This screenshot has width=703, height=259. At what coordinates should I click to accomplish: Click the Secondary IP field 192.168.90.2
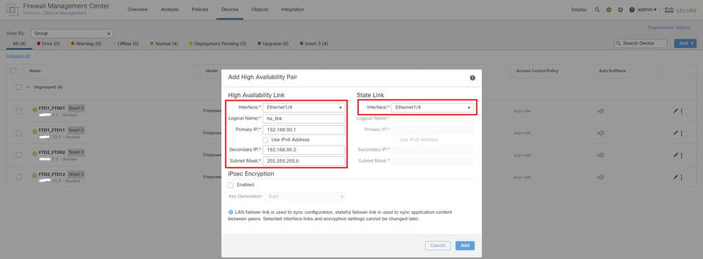click(303, 150)
